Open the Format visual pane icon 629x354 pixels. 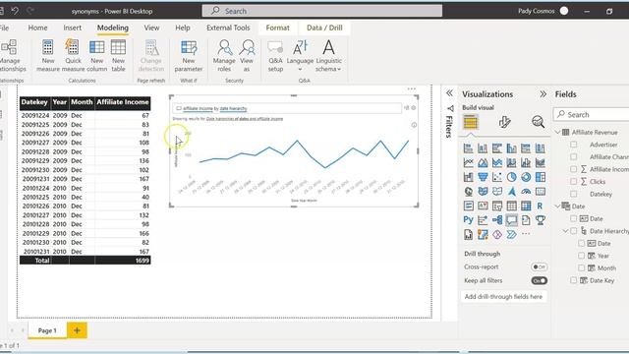tap(504, 122)
